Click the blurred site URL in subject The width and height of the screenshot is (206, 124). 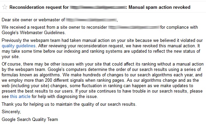pyautogui.click(x=97, y=7)
